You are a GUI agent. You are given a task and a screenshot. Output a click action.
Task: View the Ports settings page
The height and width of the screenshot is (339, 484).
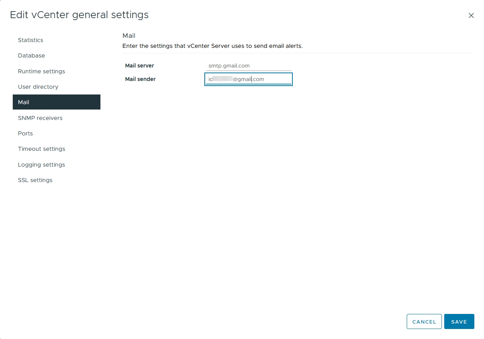click(x=25, y=133)
